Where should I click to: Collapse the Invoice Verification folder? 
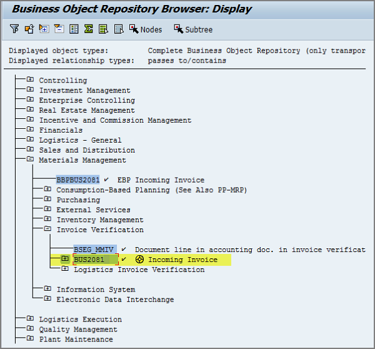click(47, 230)
